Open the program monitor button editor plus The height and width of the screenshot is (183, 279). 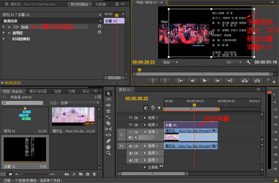point(274,82)
